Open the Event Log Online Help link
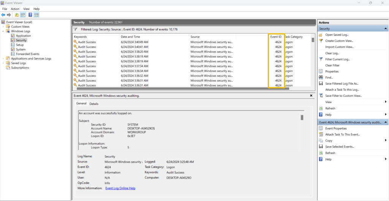Viewport: 389px width, 201px height. [120, 188]
